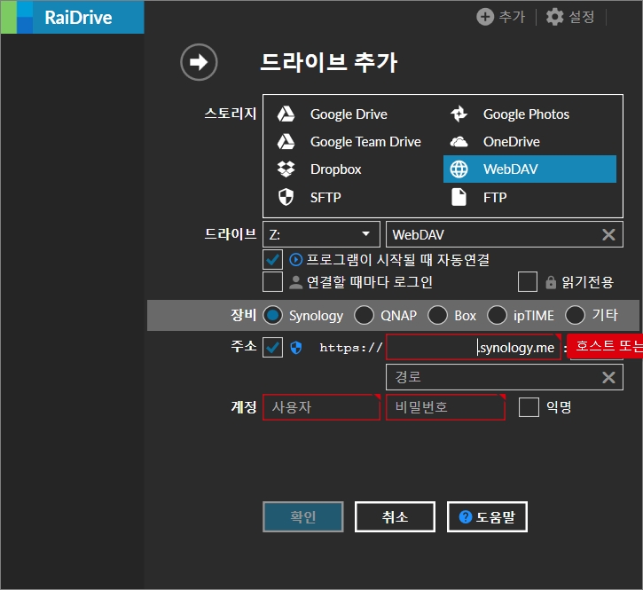Click into the 사용자 username field

point(321,407)
